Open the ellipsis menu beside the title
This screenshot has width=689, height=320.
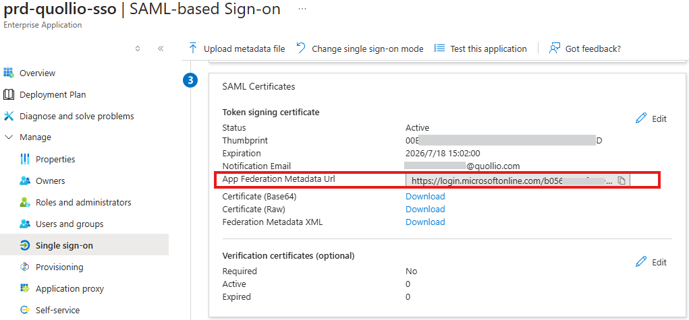point(302,9)
